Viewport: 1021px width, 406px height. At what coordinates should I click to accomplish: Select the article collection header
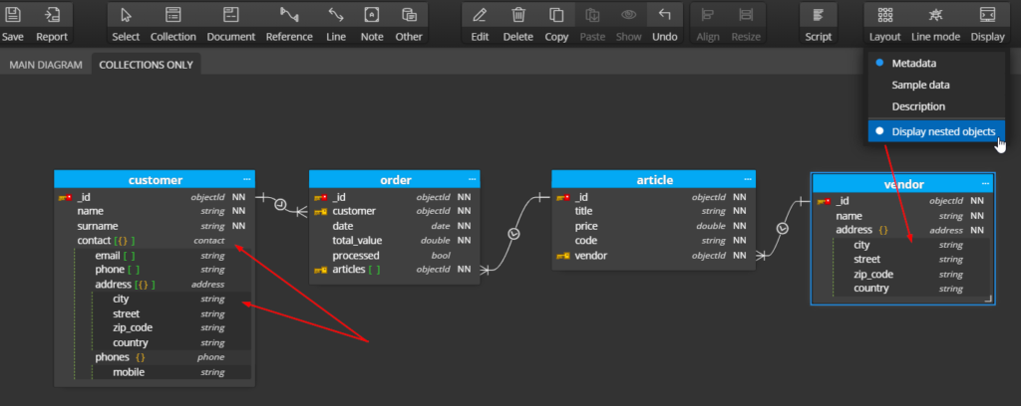pyautogui.click(x=653, y=180)
